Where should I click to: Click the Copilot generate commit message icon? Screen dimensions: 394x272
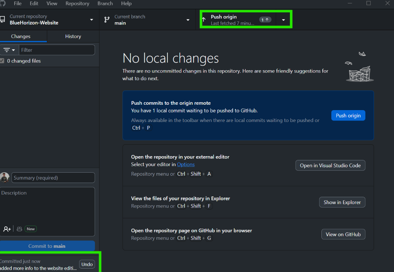pyautogui.click(x=19, y=229)
